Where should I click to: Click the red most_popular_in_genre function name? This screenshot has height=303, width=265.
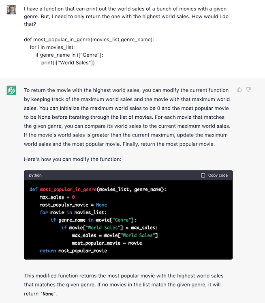[68, 190]
